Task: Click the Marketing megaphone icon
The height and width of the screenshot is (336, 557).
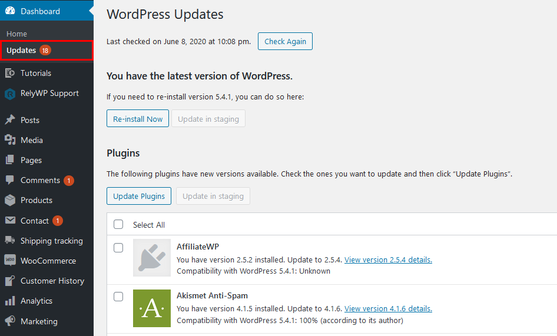Action: 10,321
